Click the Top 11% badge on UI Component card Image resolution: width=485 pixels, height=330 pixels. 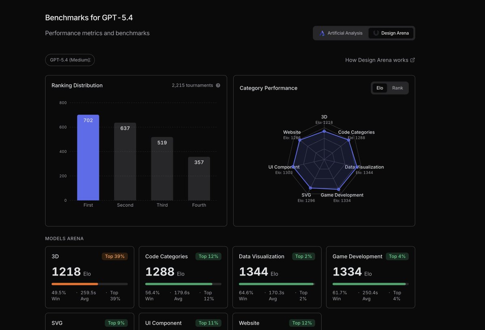209,323
